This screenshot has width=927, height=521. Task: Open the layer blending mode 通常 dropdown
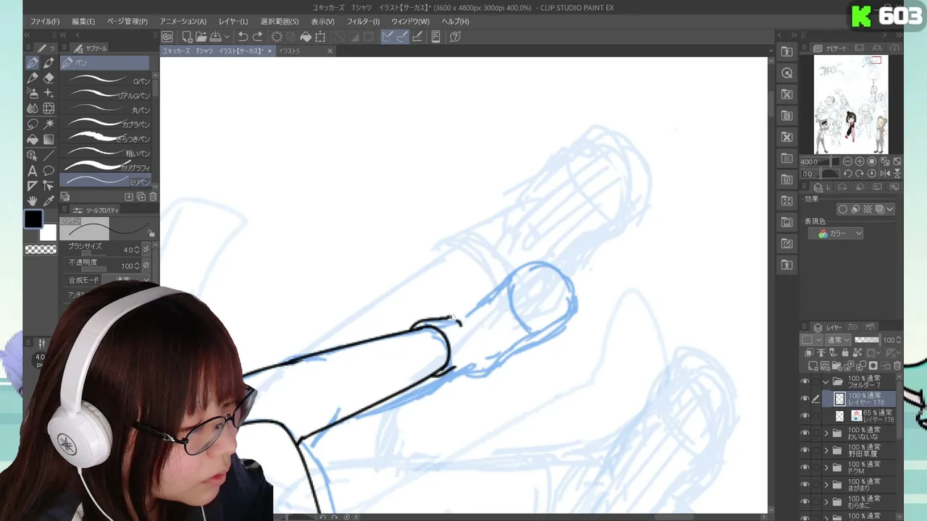(x=839, y=340)
